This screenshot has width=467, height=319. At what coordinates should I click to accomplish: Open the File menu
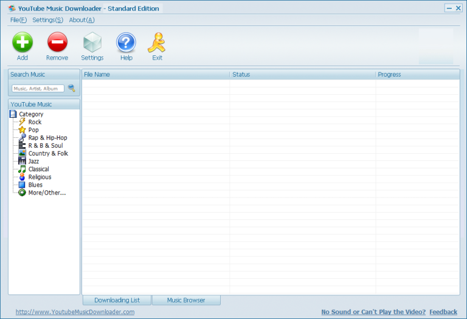point(18,20)
